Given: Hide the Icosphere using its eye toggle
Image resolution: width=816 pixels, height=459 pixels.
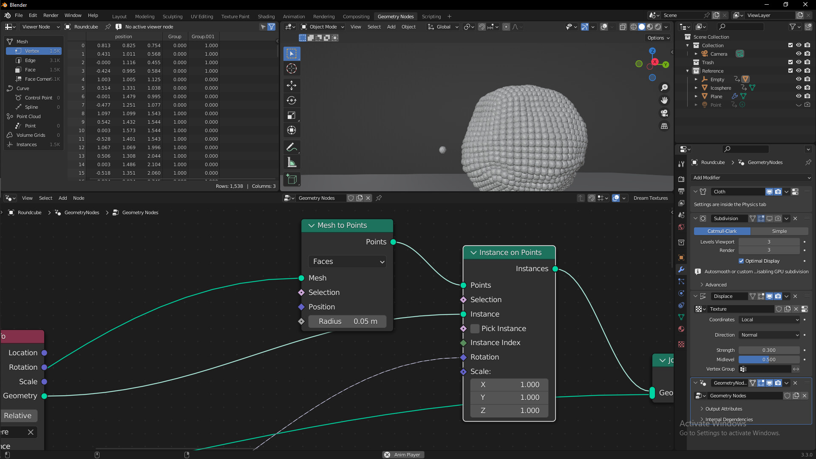Looking at the screenshot, I should point(799,88).
